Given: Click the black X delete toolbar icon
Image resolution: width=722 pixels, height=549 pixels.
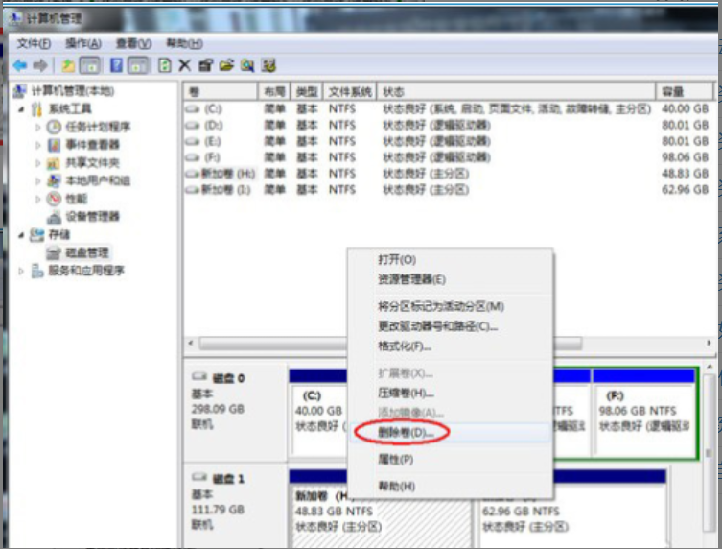Looking at the screenshot, I should pos(185,65).
